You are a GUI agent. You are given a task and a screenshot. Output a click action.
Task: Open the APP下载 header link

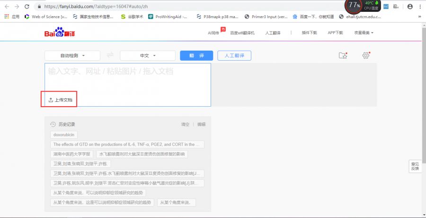(335, 33)
